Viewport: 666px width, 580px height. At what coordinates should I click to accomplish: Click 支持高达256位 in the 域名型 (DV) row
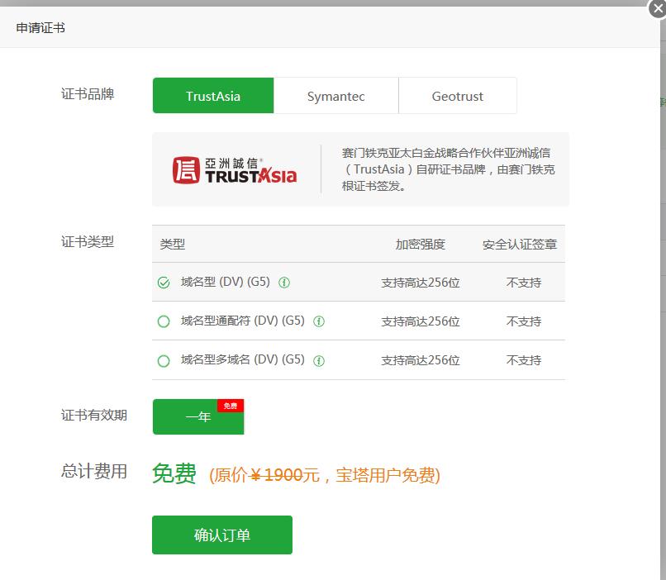pos(421,283)
